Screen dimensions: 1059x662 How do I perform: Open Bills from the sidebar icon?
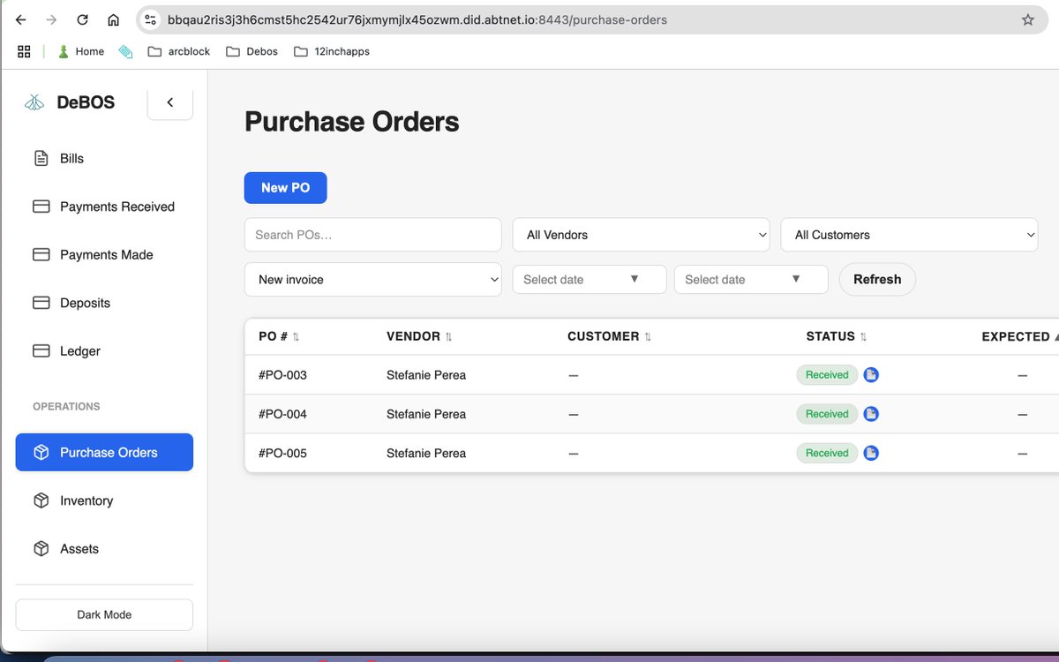(41, 158)
